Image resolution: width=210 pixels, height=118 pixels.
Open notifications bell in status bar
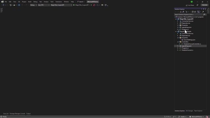(207, 117)
